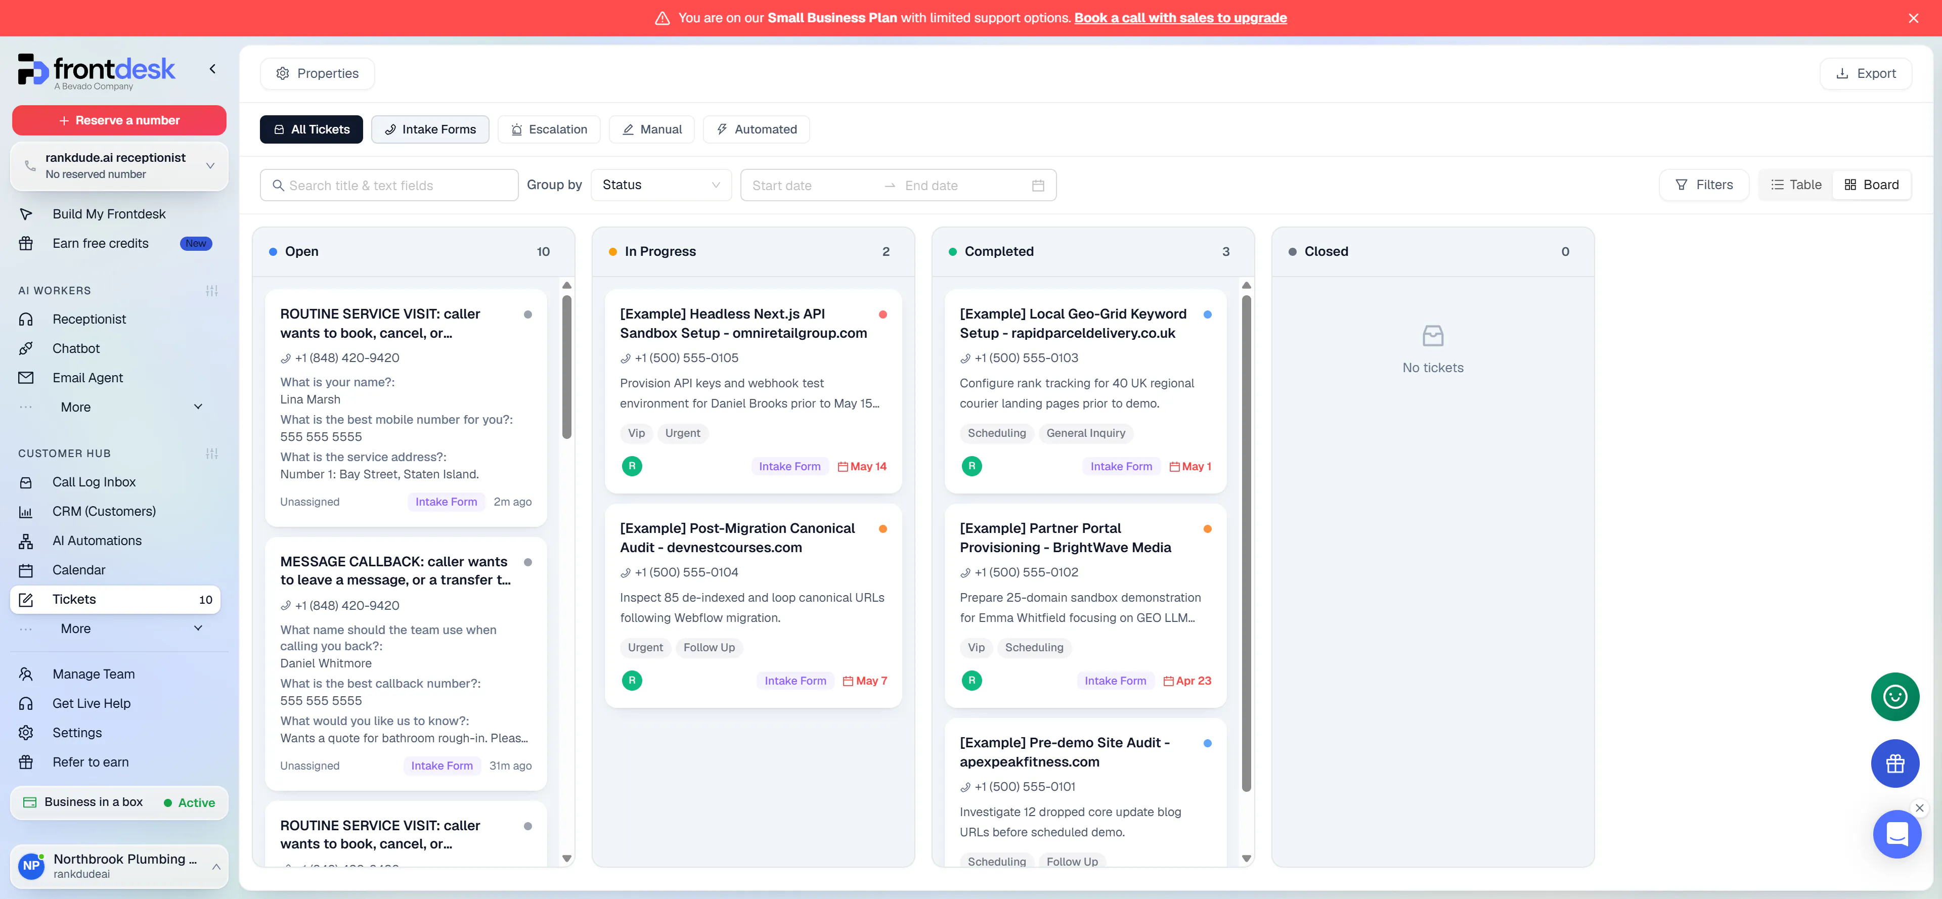Select the Intake Forms tab
Screen dimensions: 1942x899
point(430,129)
